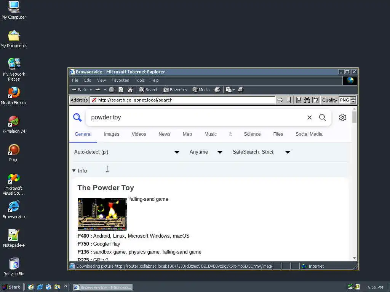The height and width of the screenshot is (292, 390).
Task: Open the Forward history dropdown arrow
Action: tap(105, 90)
